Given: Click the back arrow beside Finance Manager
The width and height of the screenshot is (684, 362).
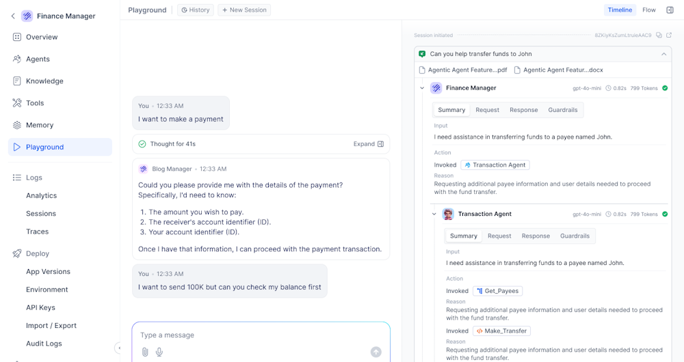Looking at the screenshot, I should pos(12,16).
